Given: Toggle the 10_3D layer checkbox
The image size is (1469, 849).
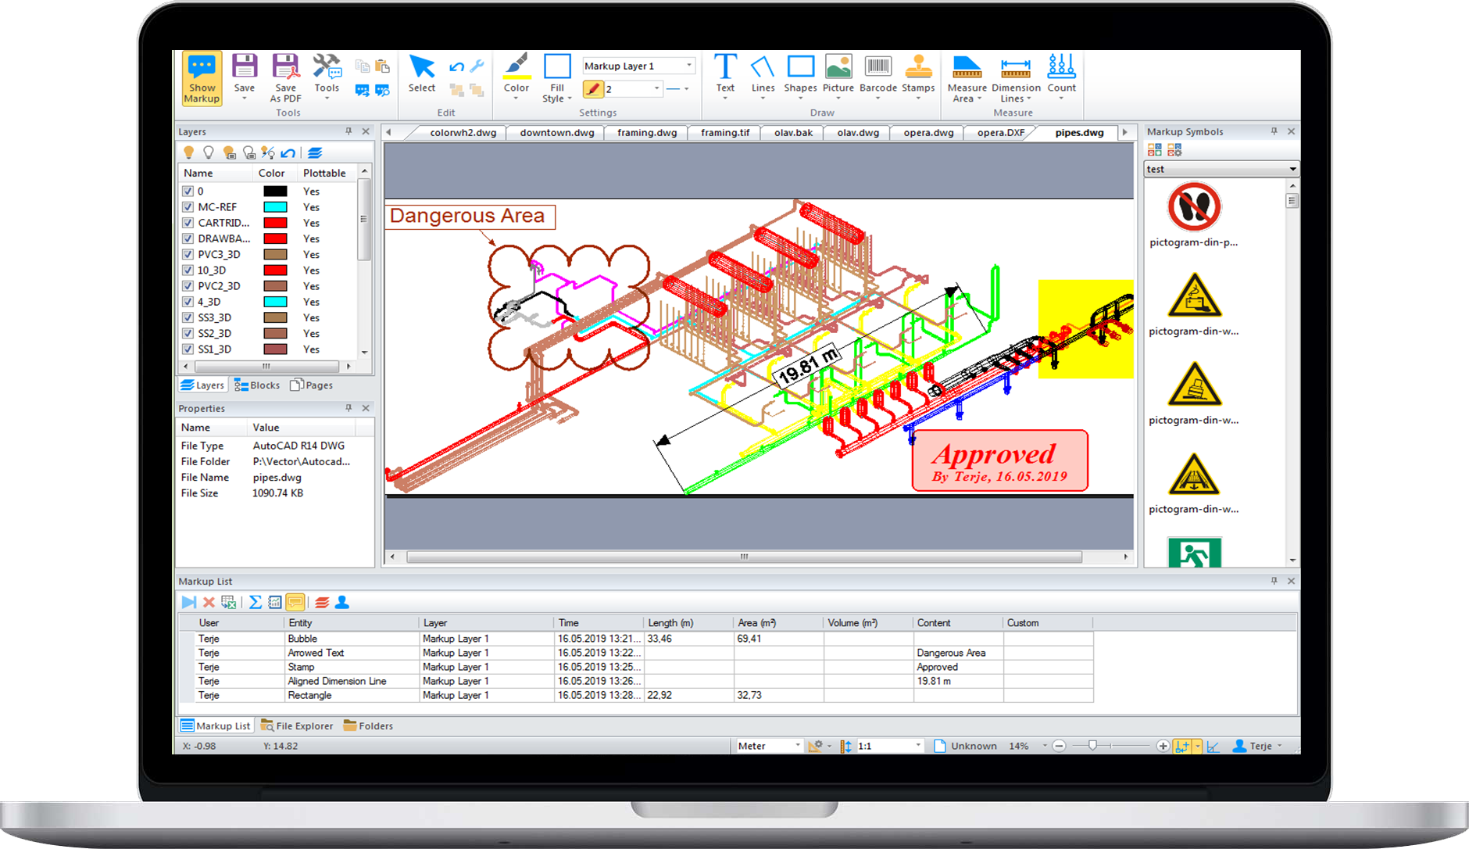Looking at the screenshot, I should tap(188, 270).
